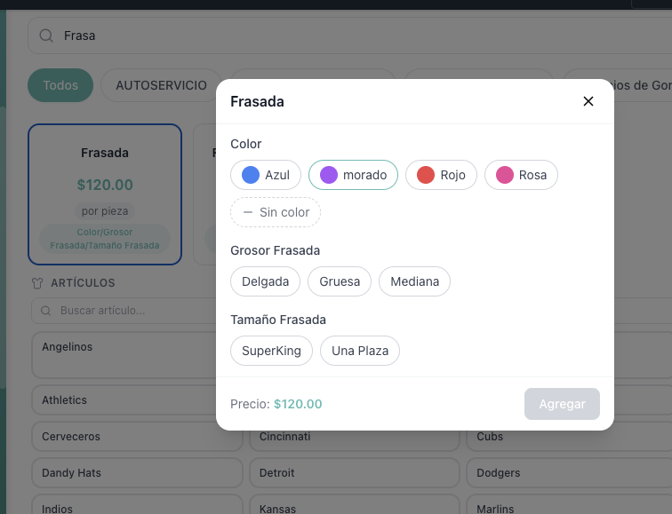Viewport: 672px width, 514px height.
Task: Select Mediana thickness
Action: pos(414,281)
